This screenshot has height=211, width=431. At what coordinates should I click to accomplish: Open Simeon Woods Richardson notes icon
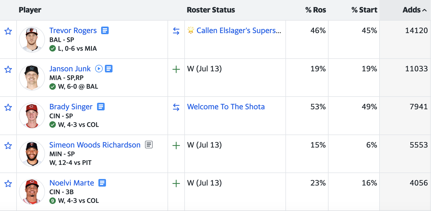click(149, 145)
